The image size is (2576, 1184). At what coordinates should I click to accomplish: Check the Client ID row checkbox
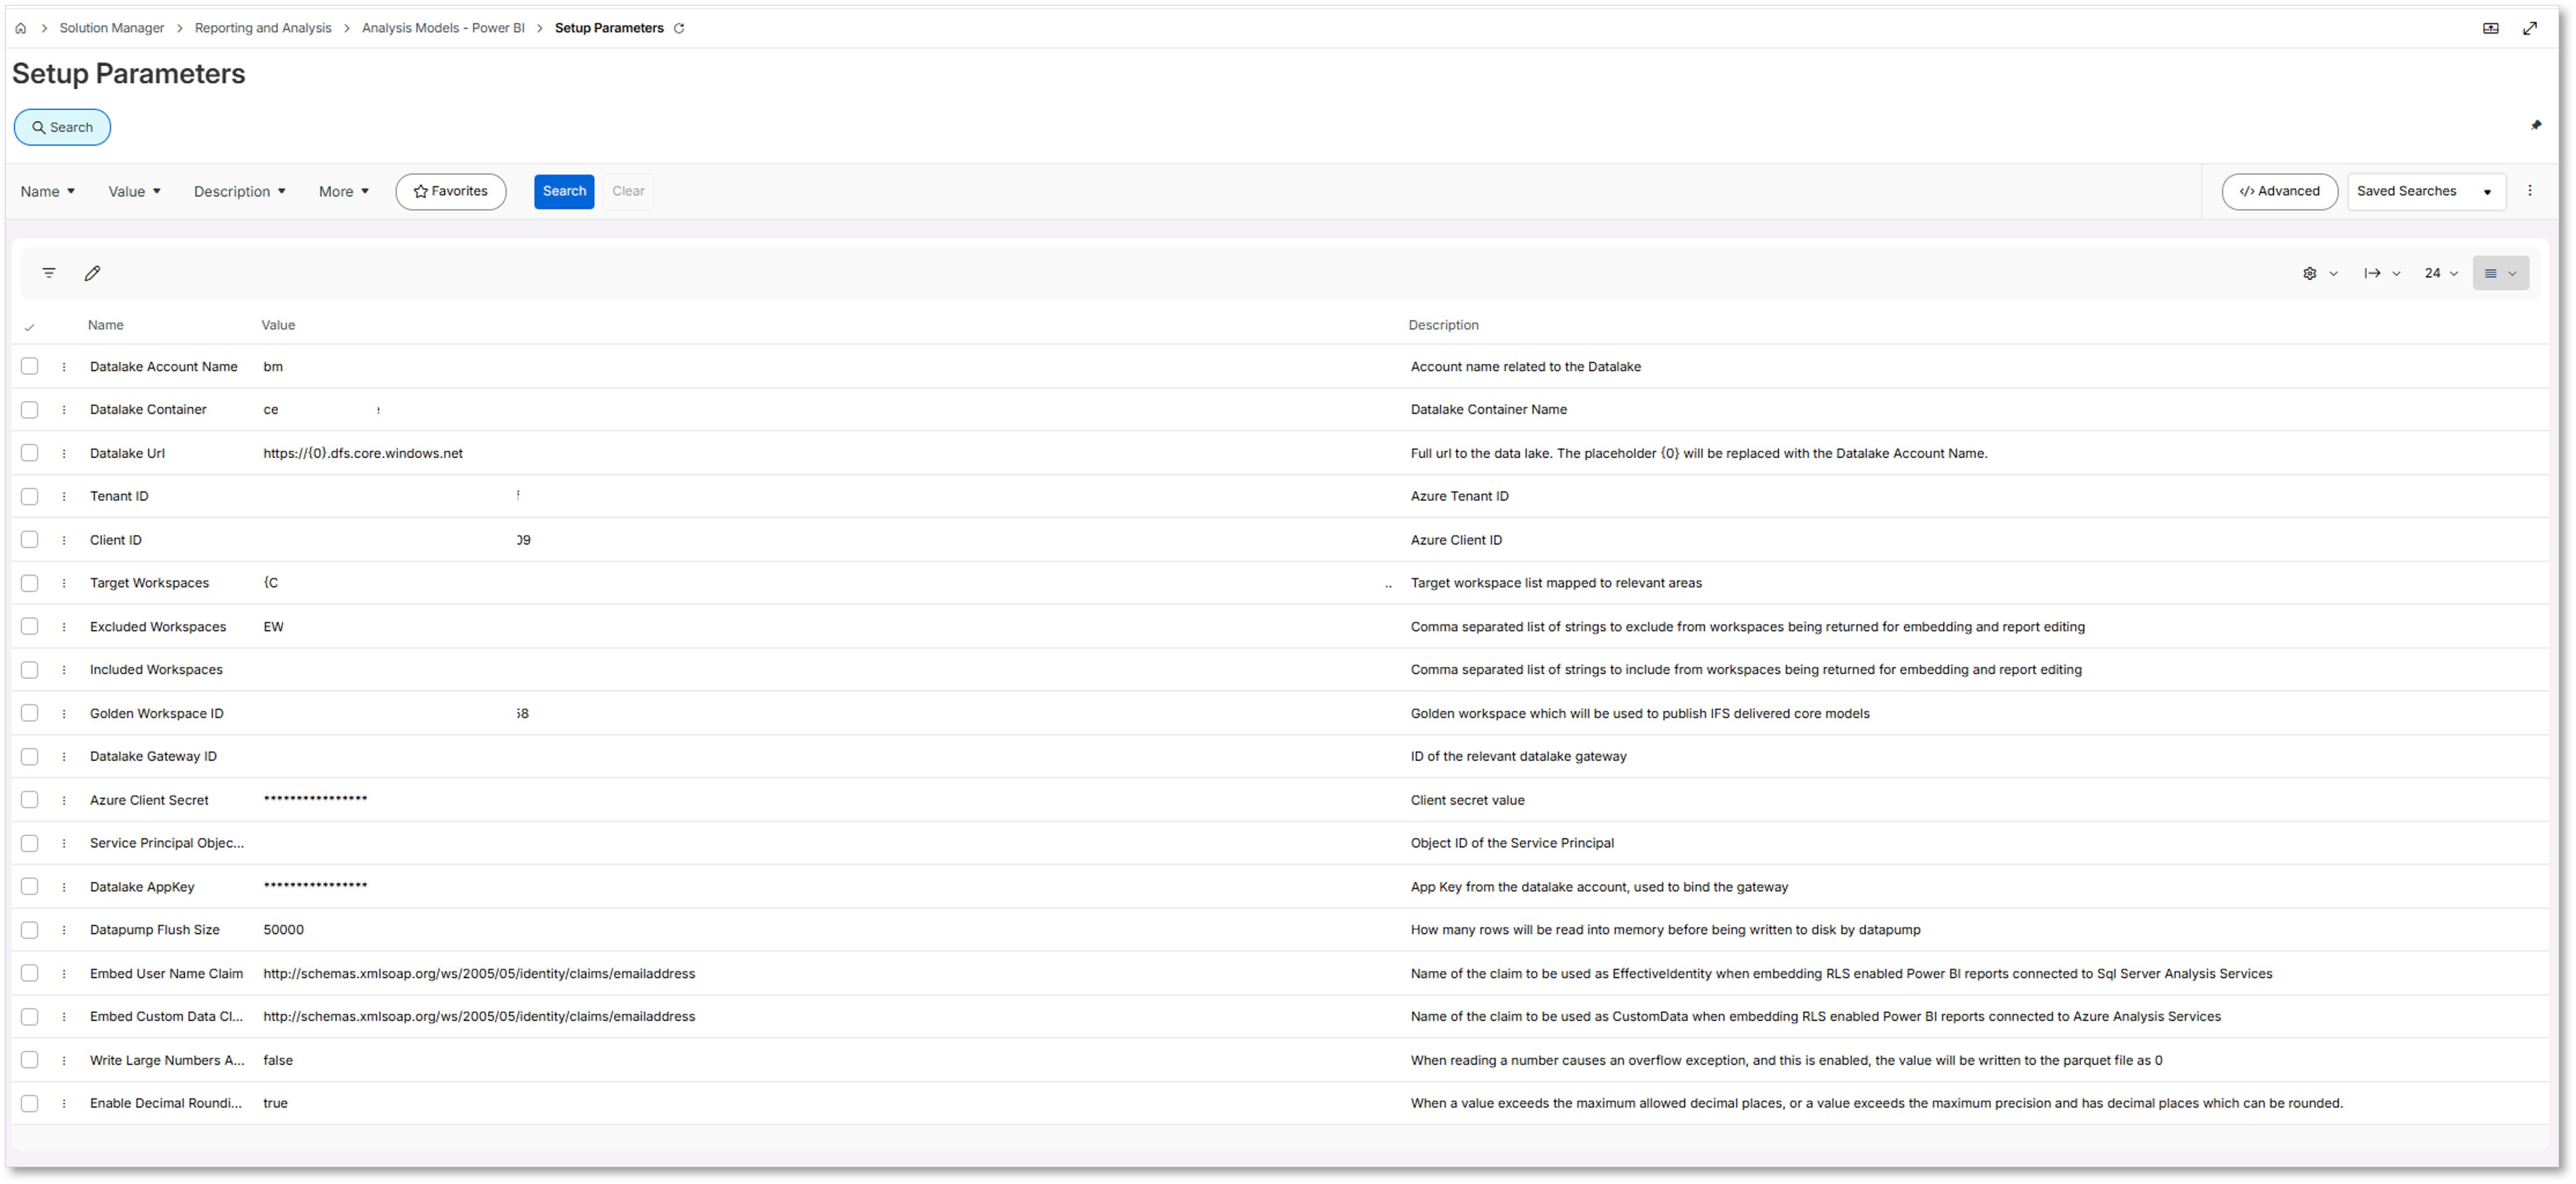pyautogui.click(x=30, y=540)
